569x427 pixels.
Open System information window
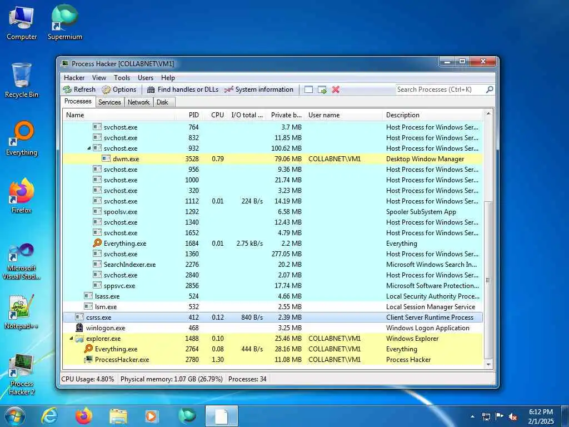(x=259, y=90)
